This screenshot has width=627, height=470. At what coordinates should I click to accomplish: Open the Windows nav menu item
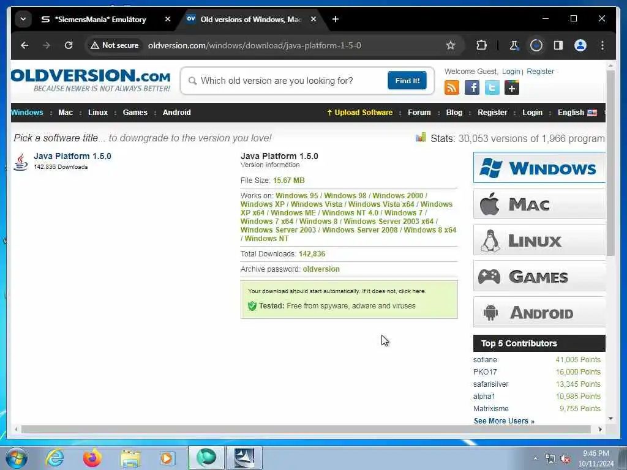point(27,113)
